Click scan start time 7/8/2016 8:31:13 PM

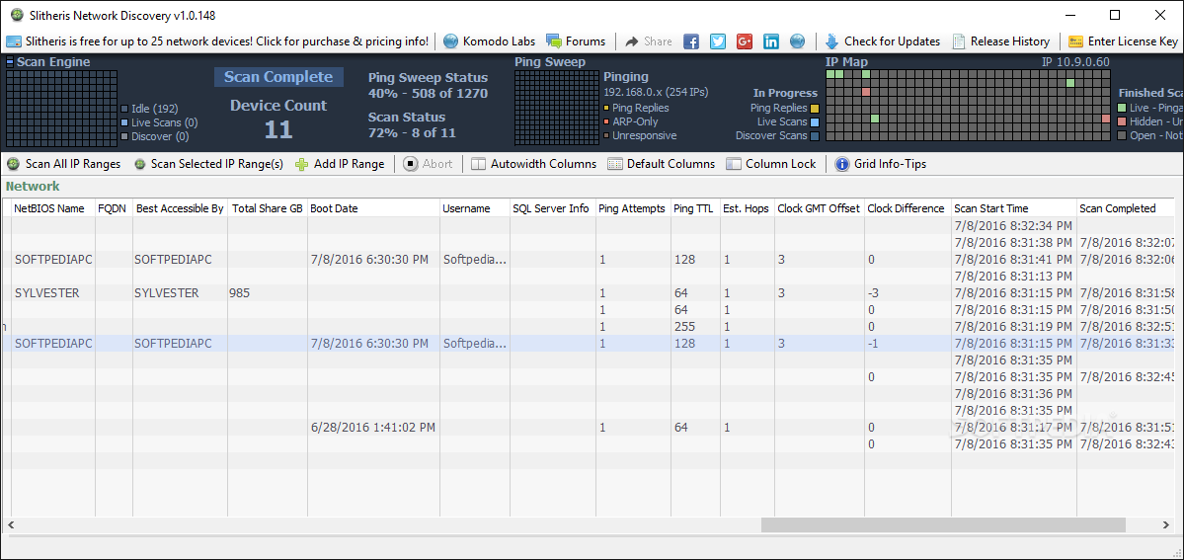1013,276
